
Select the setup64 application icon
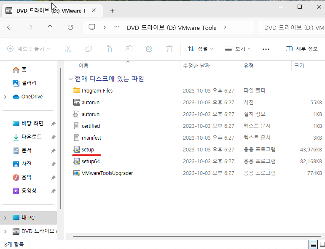coord(76,162)
